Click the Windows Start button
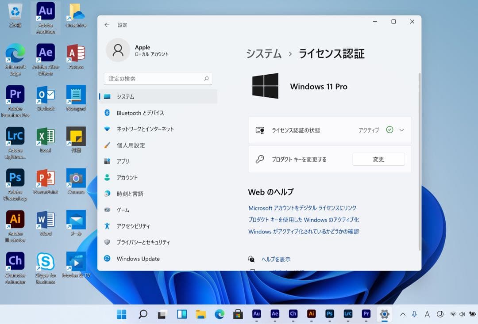 (121, 314)
